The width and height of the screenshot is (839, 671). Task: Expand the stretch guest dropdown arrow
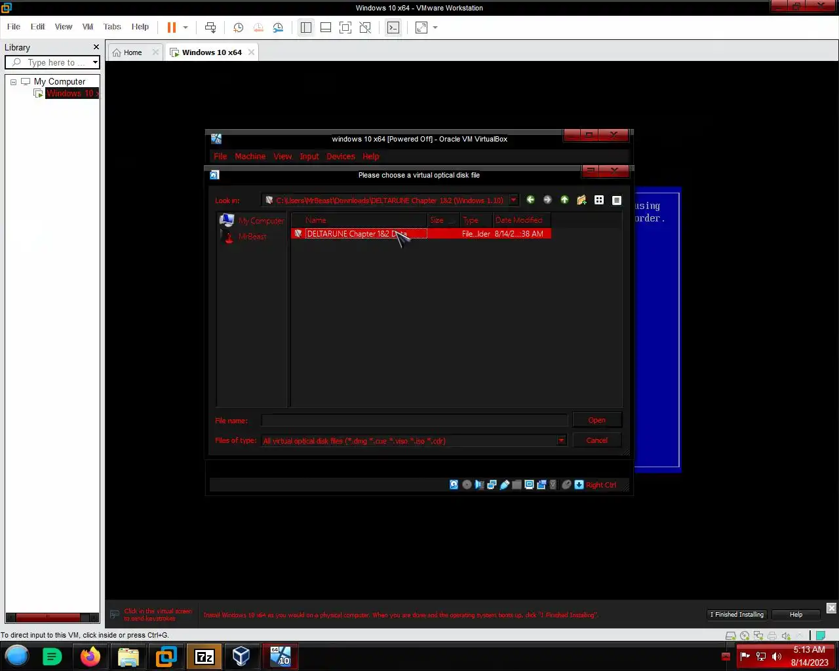[x=435, y=28]
